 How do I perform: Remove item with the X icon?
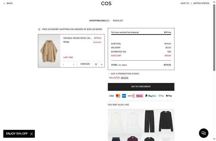[x=102, y=64]
